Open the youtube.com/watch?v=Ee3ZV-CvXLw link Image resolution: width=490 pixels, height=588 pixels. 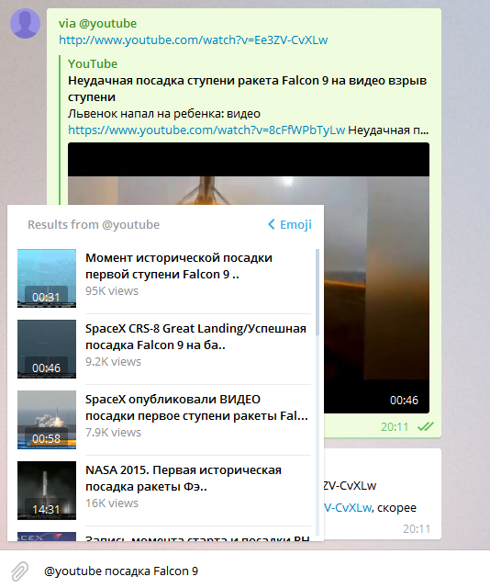194,40
